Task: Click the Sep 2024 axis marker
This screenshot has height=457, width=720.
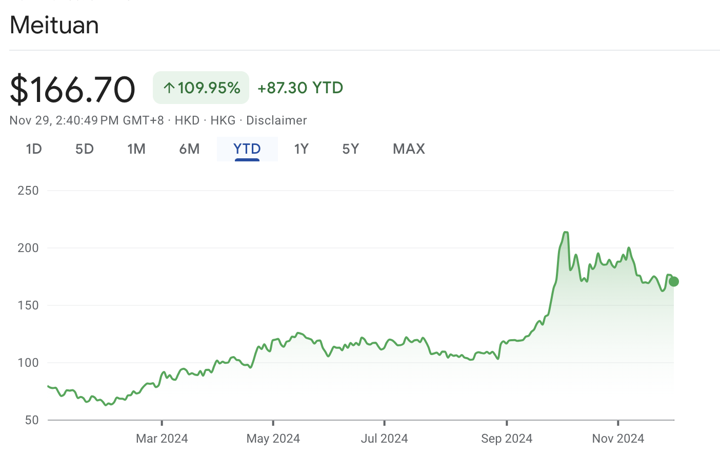Action: click(507, 439)
